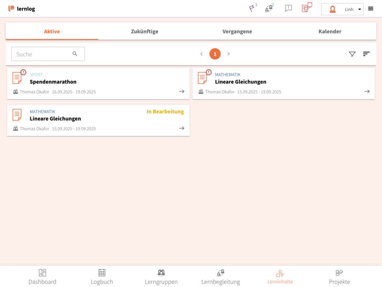Image resolution: width=382 pixels, height=287 pixels.
Task: Select the Vergangene tab
Action: click(x=237, y=32)
